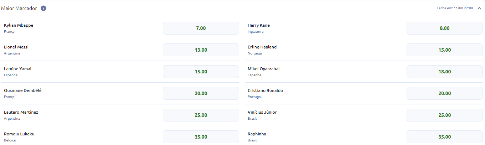Click the Lionel Messi player name
The image size is (485, 145).
pos(16,47)
